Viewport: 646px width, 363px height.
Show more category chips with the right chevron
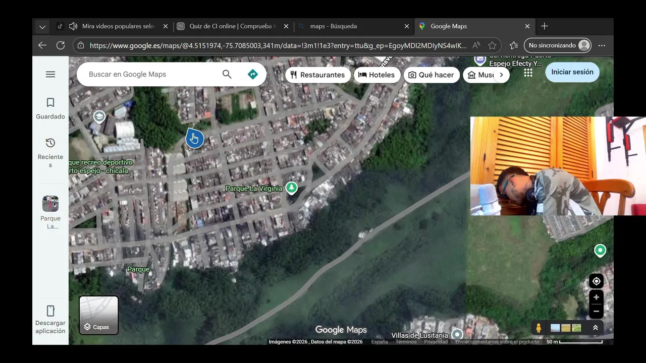(x=501, y=75)
